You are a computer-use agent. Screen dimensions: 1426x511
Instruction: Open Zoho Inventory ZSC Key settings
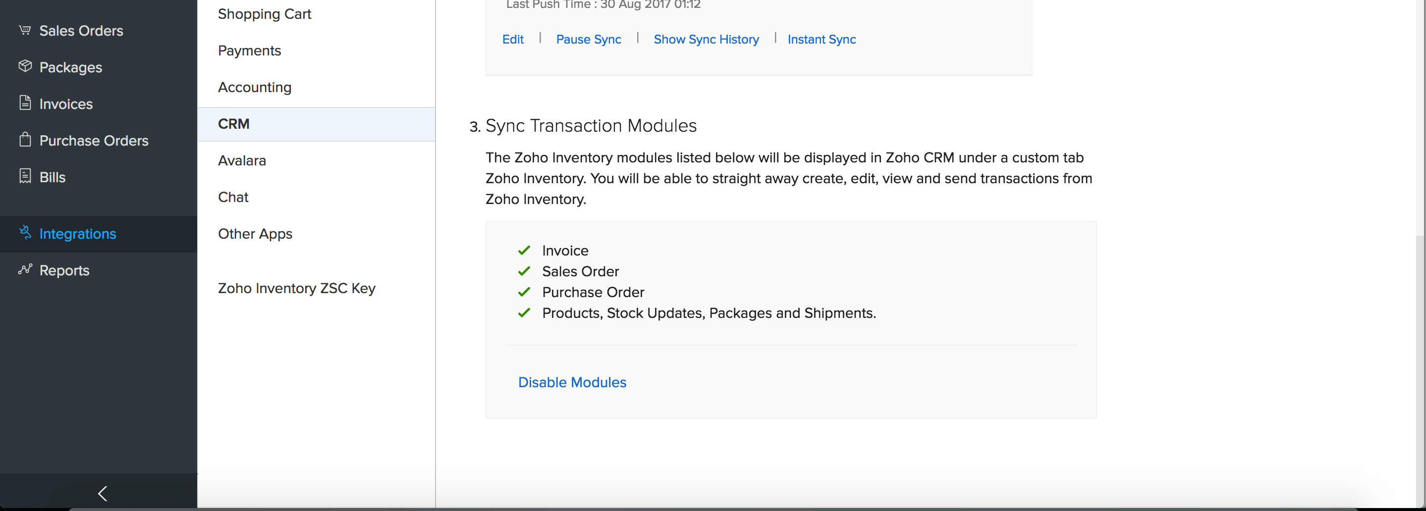tap(296, 288)
